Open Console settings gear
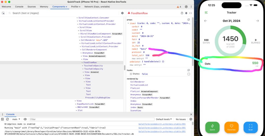This screenshot has width=265, height=136. pyautogui.click(x=191, y=119)
